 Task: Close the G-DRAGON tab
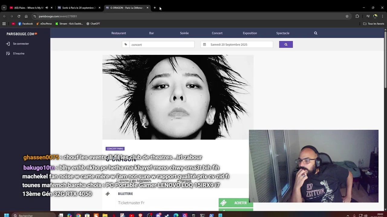click(x=148, y=8)
